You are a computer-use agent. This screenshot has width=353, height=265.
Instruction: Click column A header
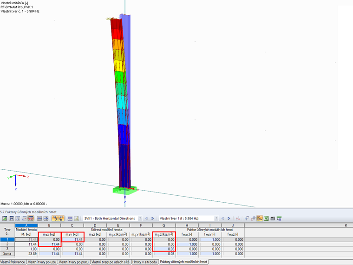(26, 225)
